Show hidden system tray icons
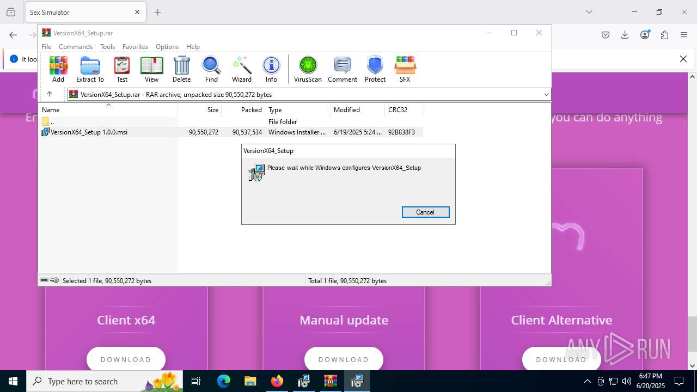The height and width of the screenshot is (392, 697). (x=587, y=381)
